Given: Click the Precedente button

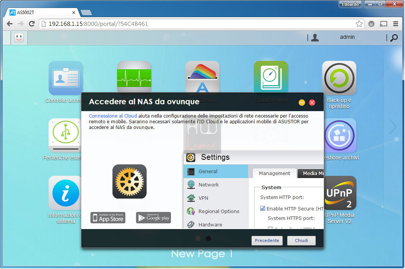Looking at the screenshot, I should click(x=267, y=240).
